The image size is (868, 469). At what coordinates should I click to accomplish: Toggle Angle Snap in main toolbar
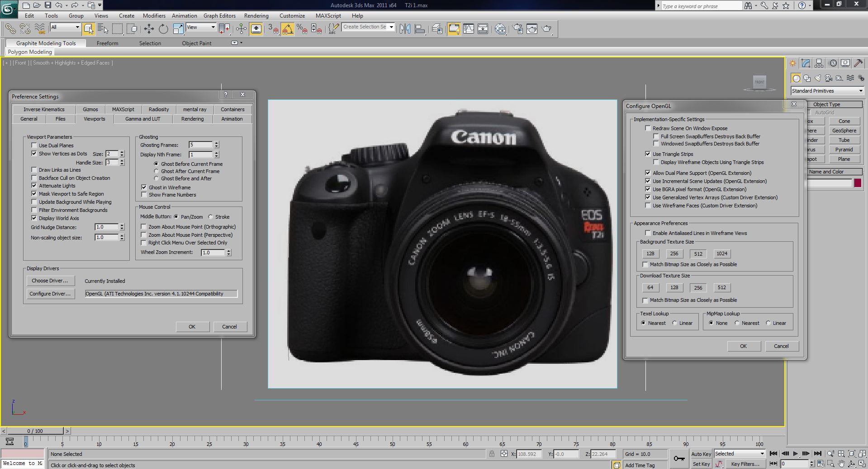[287, 29]
